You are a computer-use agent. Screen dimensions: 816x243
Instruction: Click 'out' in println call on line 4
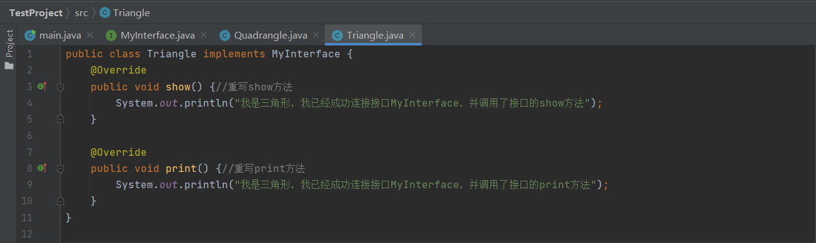169,103
